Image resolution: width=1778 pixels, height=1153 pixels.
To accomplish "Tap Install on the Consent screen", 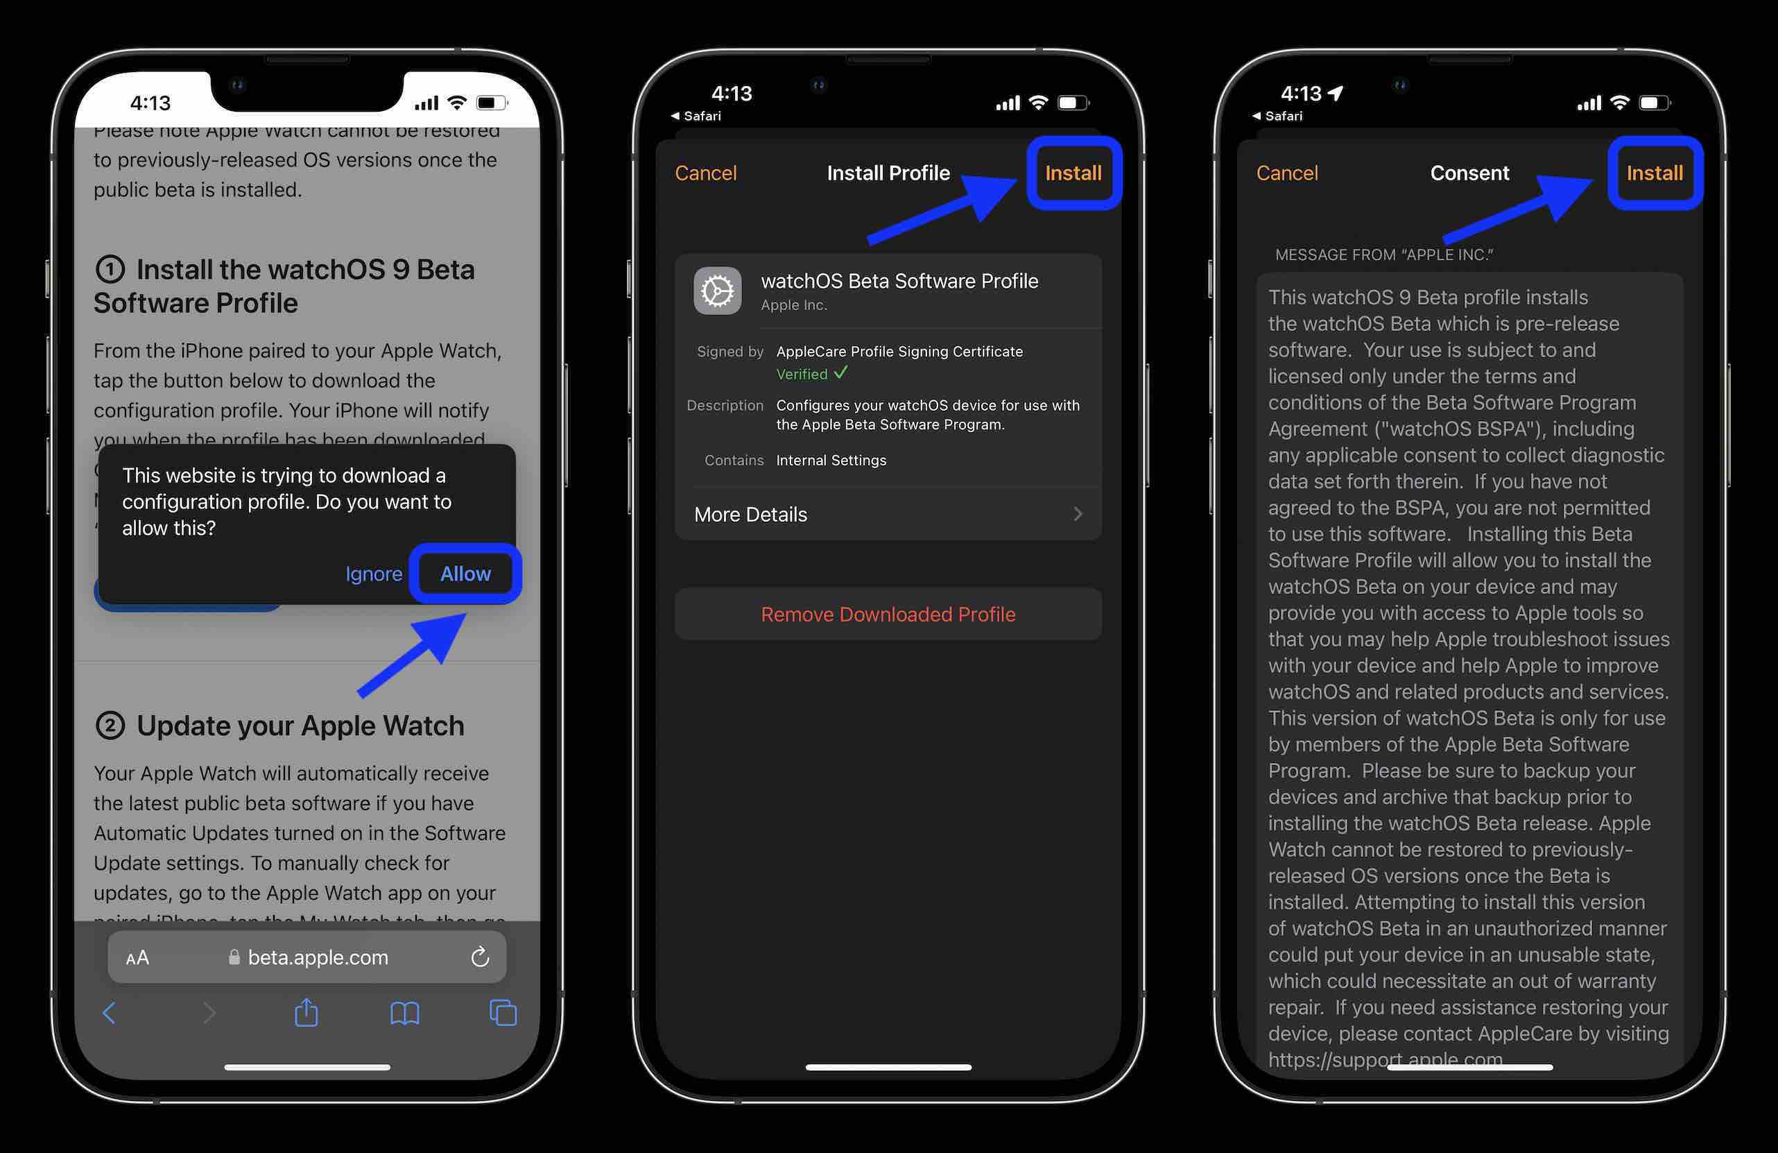I will 1655,171.
